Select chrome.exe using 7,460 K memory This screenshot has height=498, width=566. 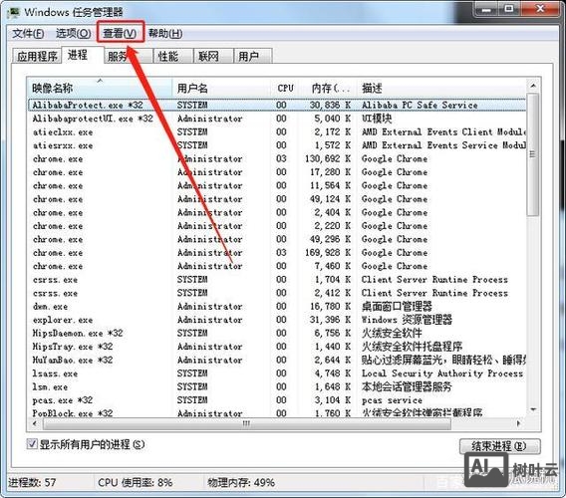click(277, 266)
